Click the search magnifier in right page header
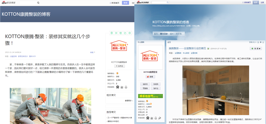266x124 pixels. tap(168, 2)
